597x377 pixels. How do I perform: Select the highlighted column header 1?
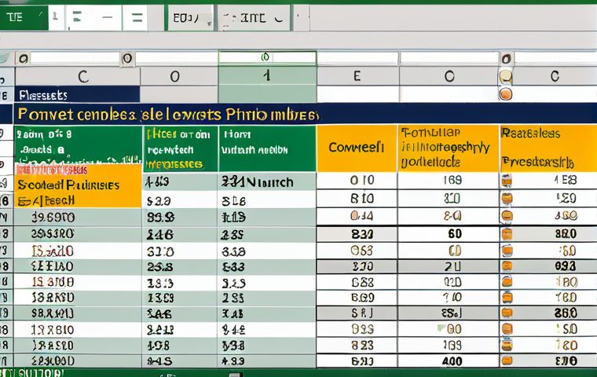(267, 75)
